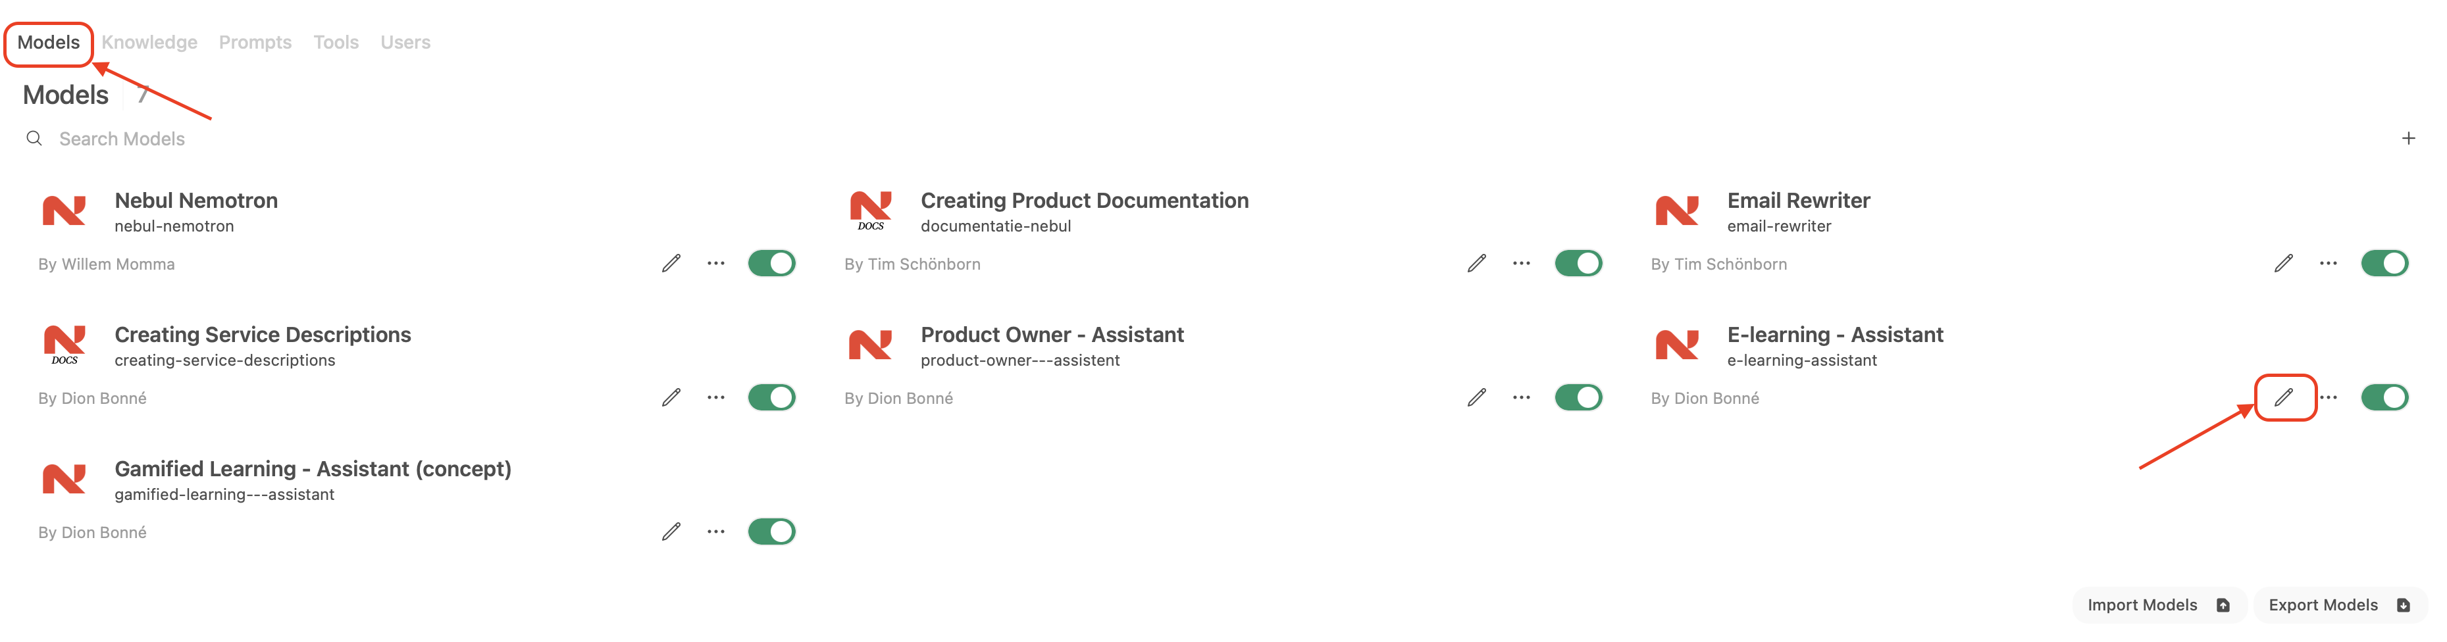The width and height of the screenshot is (2447, 642).
Task: Show more actions for E-learning - Assistant
Action: [2329, 397]
